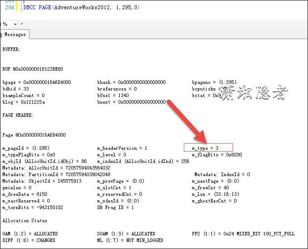The height and width of the screenshot is (249, 308).
Task: Click DB Frag ID = 1 text
Action: click(115, 207)
